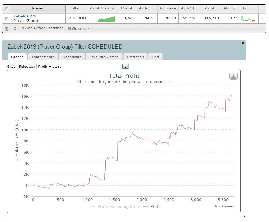The width and height of the screenshot is (269, 222).
Task: Sort by the Count column header
Action: 127,8
